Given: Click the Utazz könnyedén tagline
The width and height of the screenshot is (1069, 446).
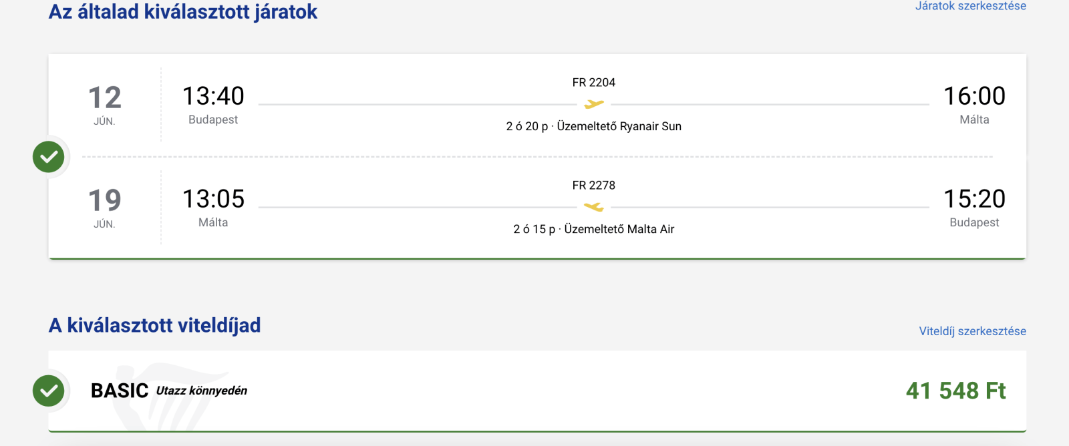Looking at the screenshot, I should pyautogui.click(x=202, y=391).
